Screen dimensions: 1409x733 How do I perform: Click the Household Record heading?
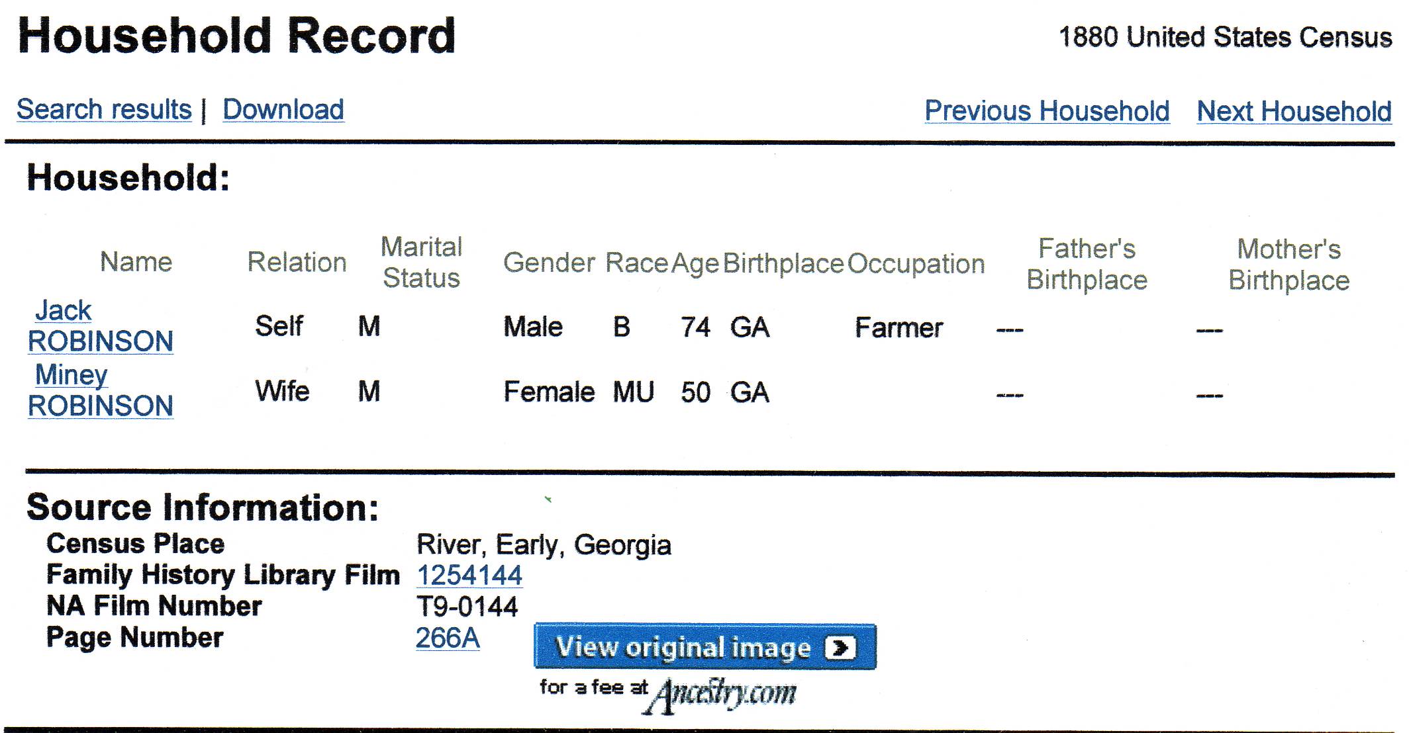(237, 36)
